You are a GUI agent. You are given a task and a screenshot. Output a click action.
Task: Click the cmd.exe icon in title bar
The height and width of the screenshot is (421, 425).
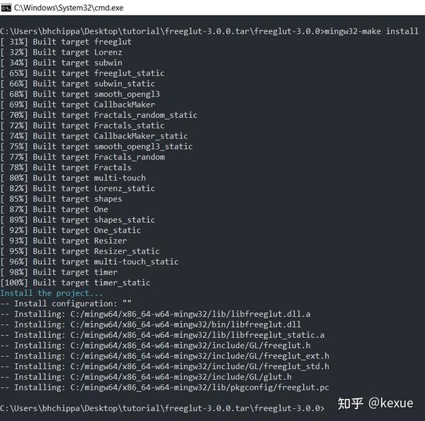pos(6,8)
